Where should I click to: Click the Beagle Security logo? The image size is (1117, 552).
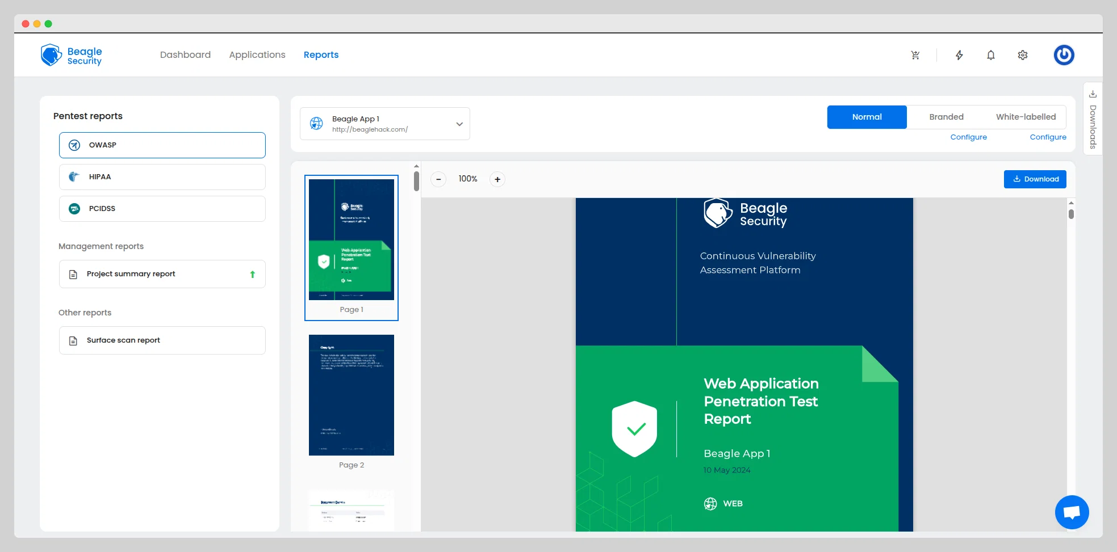point(72,55)
